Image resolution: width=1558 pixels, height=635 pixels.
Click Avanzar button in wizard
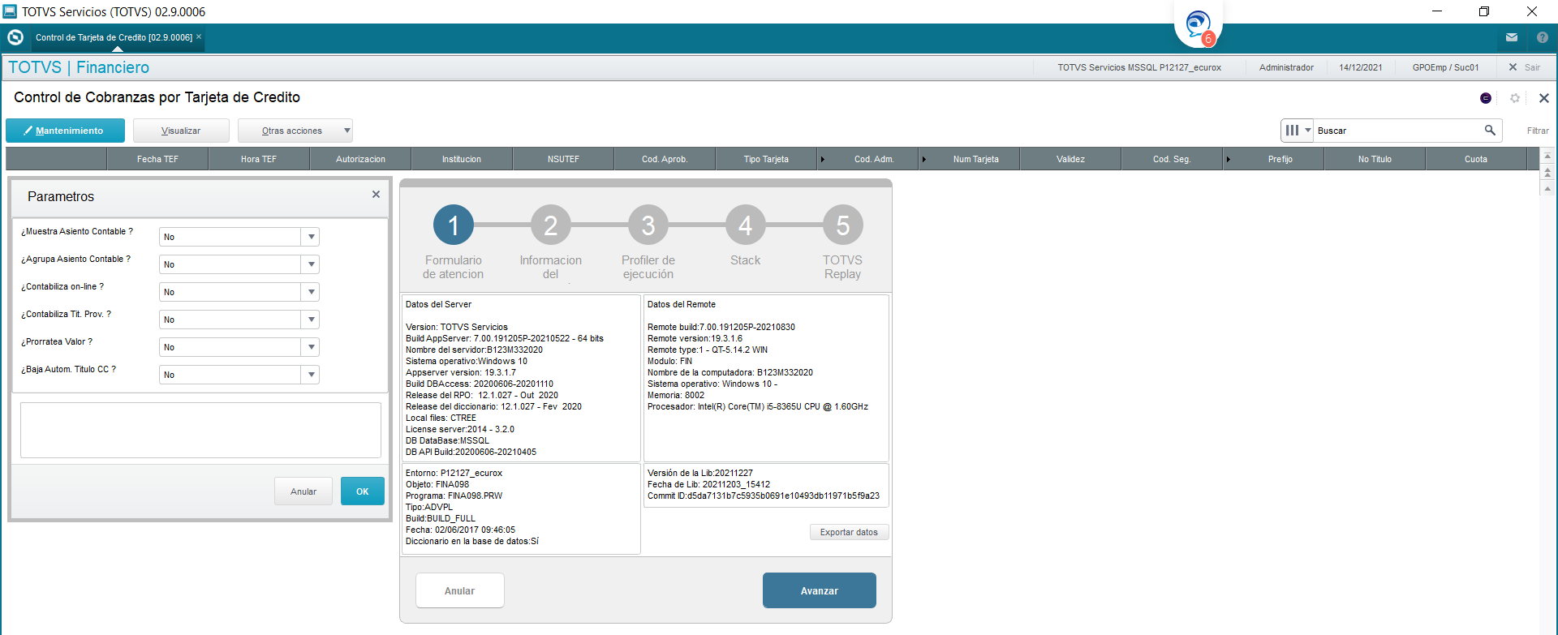coord(820,590)
